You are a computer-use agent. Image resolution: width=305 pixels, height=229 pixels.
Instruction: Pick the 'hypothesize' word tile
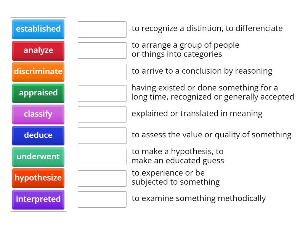pos(38,178)
